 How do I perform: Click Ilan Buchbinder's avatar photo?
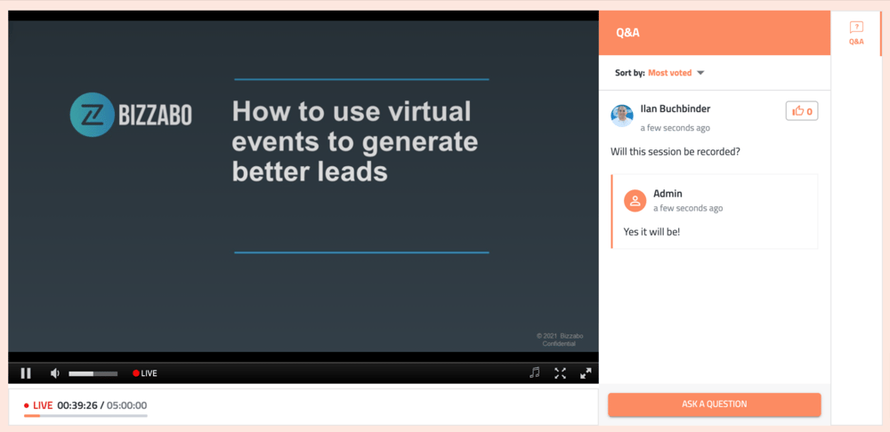point(621,116)
